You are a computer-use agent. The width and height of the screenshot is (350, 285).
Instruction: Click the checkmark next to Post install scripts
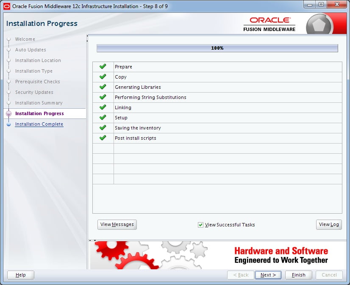click(x=103, y=138)
